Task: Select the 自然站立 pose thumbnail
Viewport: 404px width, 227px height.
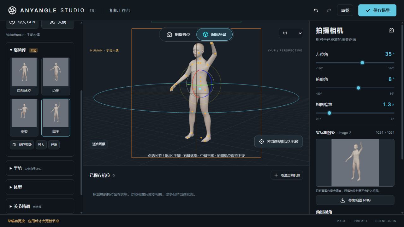Action: click(x=24, y=76)
